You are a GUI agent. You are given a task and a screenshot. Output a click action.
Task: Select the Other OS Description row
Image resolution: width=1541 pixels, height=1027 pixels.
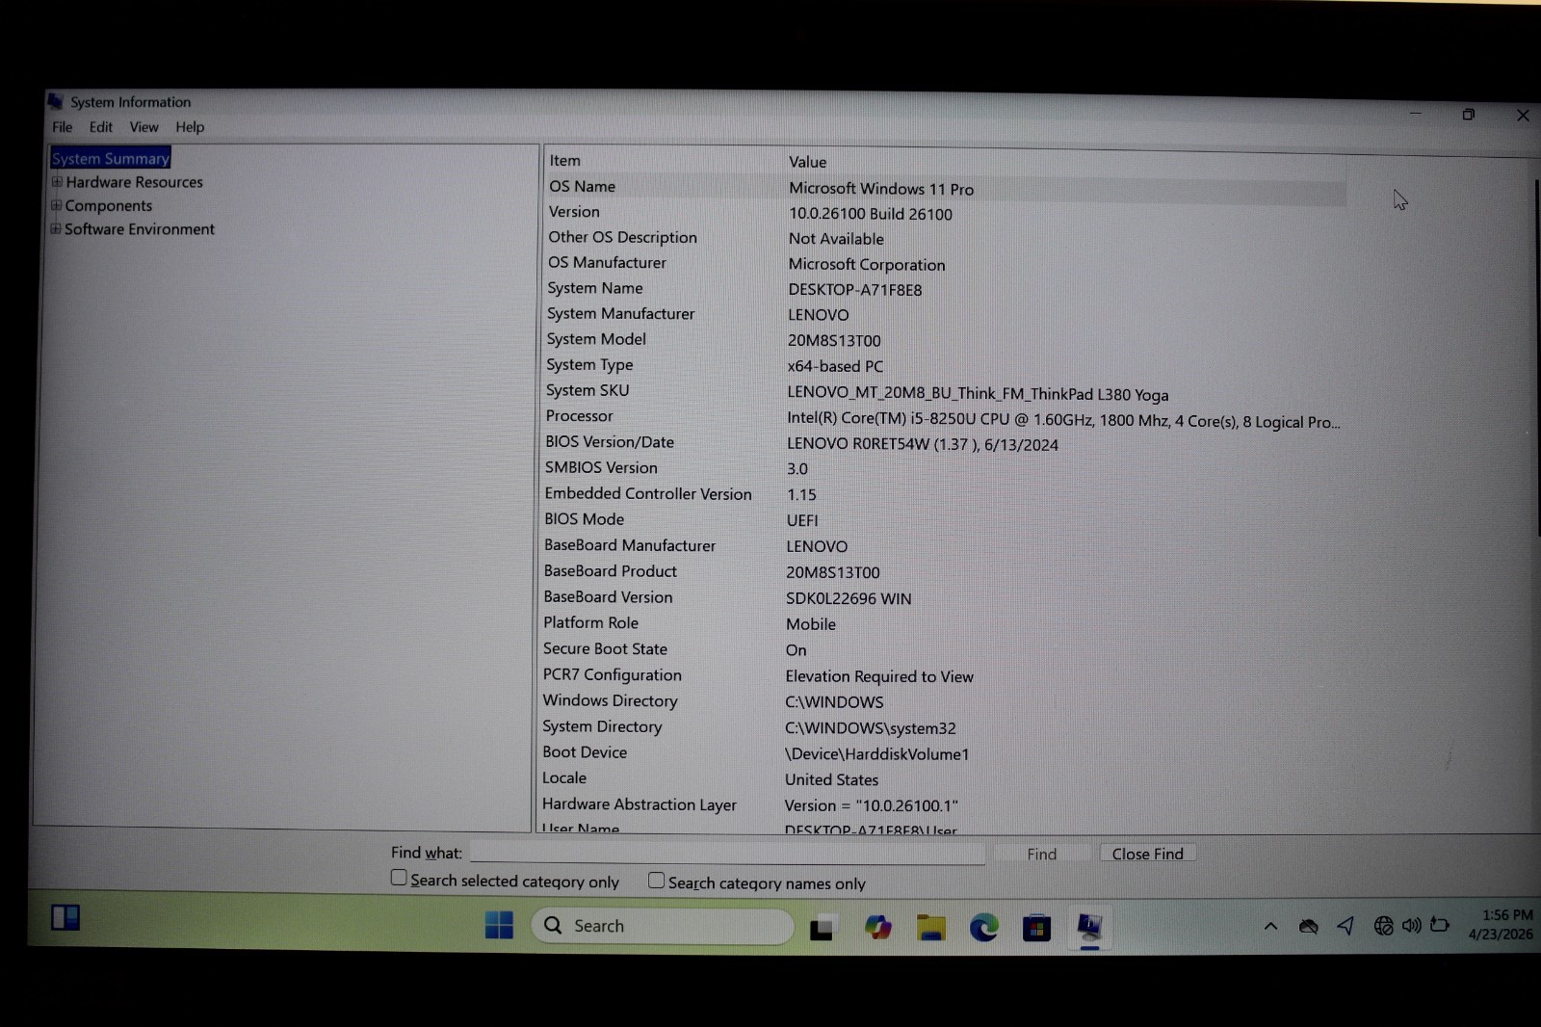point(946,238)
